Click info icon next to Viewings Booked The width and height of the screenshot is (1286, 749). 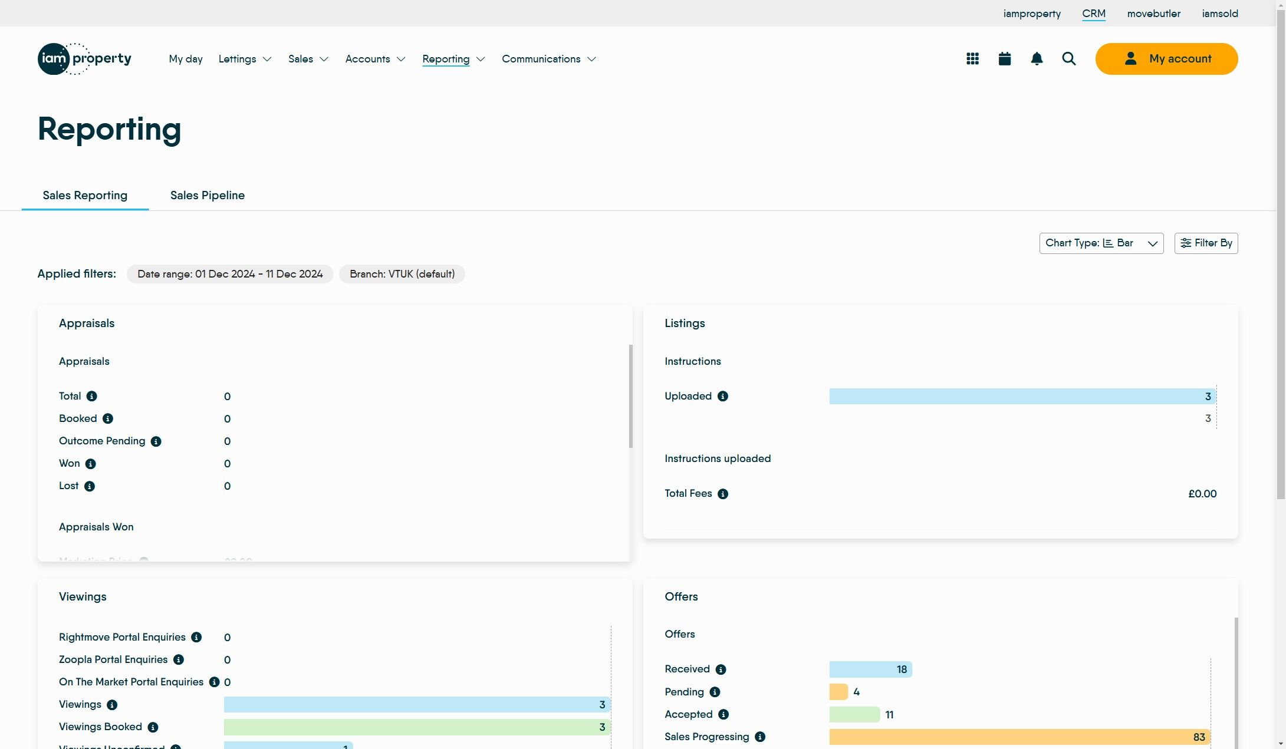click(x=153, y=727)
